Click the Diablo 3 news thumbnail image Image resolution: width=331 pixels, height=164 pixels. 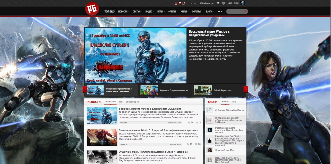[102, 137]
